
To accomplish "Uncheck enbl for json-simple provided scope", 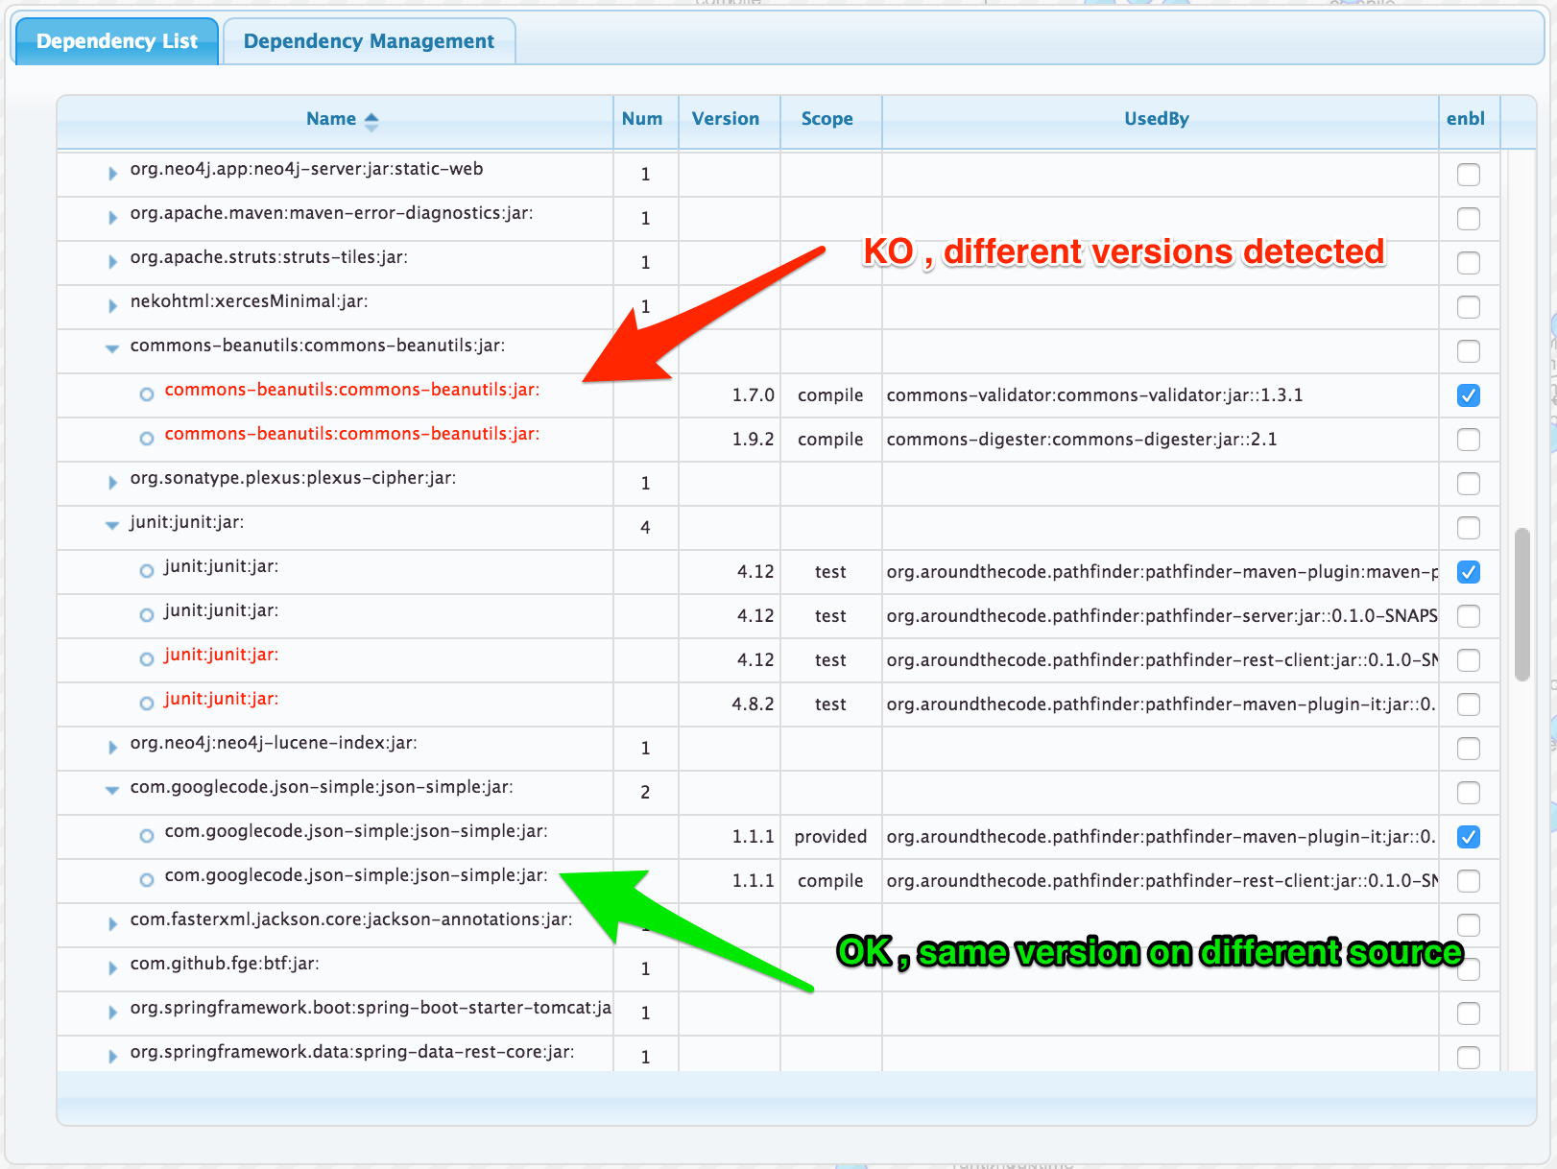I will 1469,837.
